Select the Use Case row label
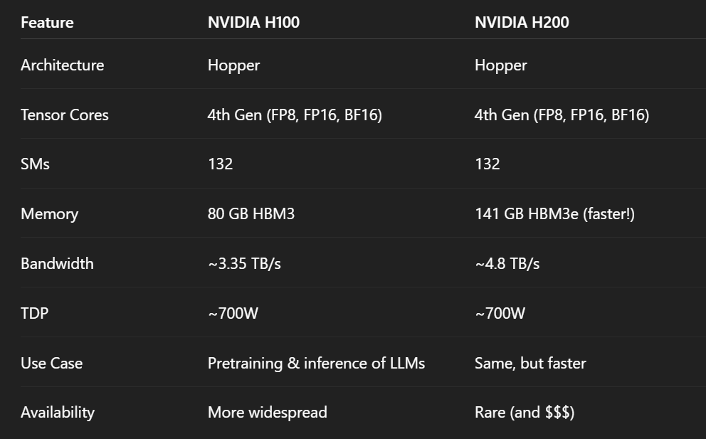The width and height of the screenshot is (706, 439). [52, 364]
